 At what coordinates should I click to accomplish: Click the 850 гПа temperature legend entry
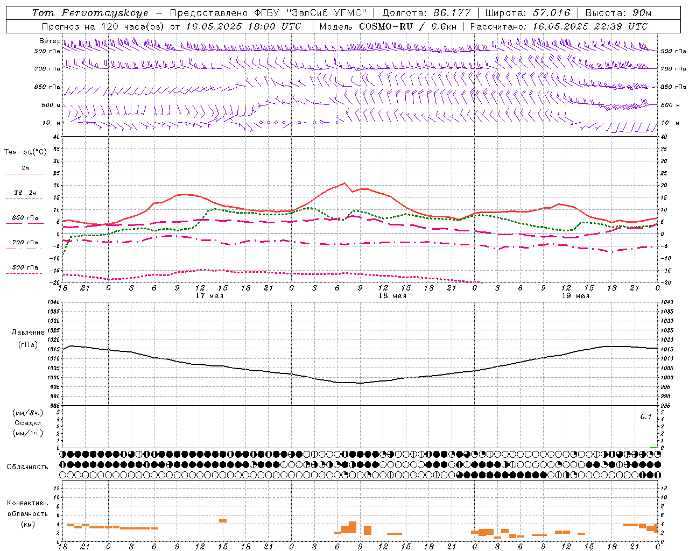point(25,218)
